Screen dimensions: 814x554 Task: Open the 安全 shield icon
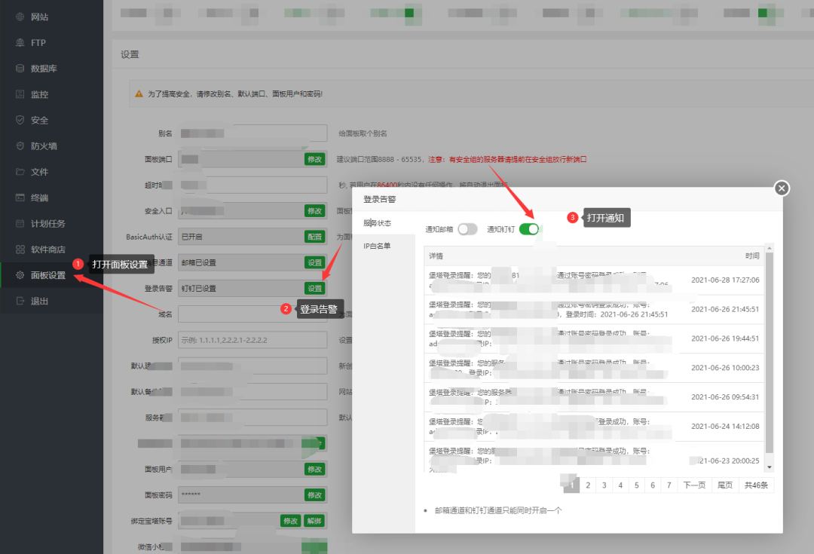(x=20, y=120)
